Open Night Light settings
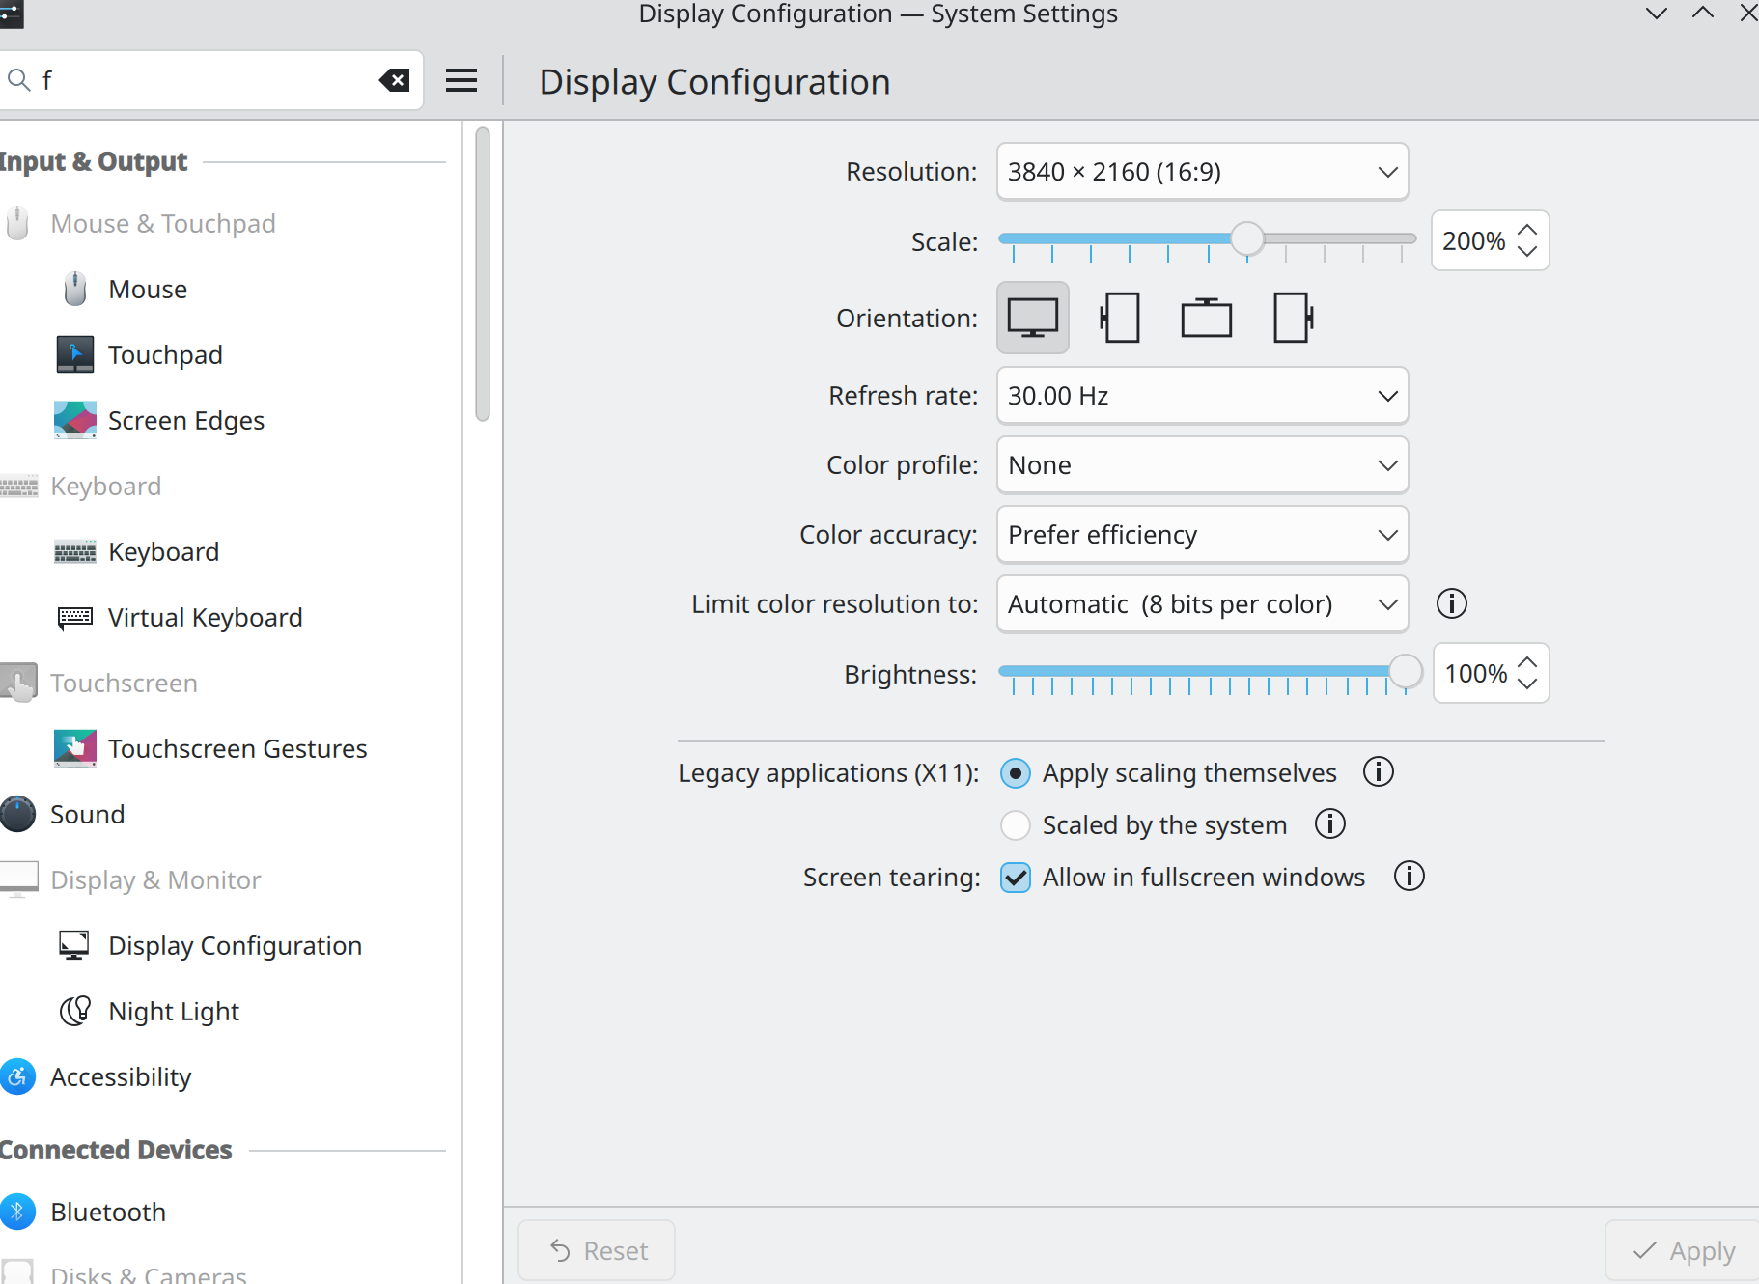Screen dimensions: 1759x1284 click(174, 1012)
